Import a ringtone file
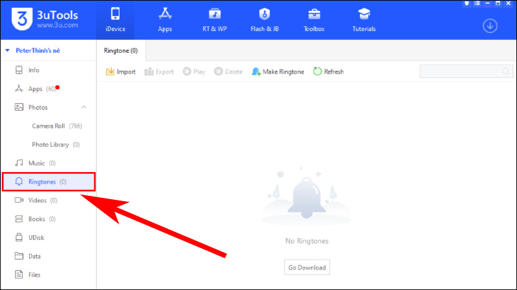Screen dimensions: 517x290 click(x=121, y=72)
